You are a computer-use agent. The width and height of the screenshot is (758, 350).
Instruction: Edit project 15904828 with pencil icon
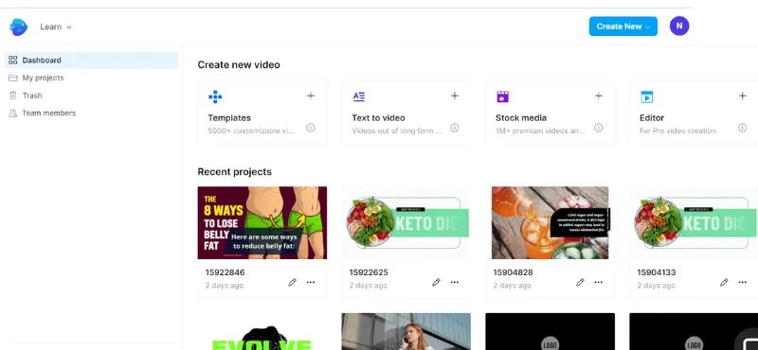pos(580,283)
